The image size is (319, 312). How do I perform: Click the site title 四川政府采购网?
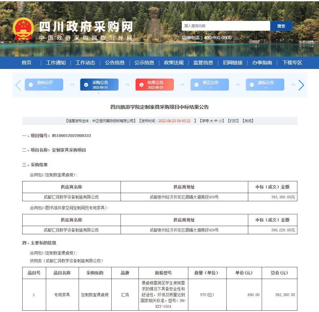coord(86,26)
